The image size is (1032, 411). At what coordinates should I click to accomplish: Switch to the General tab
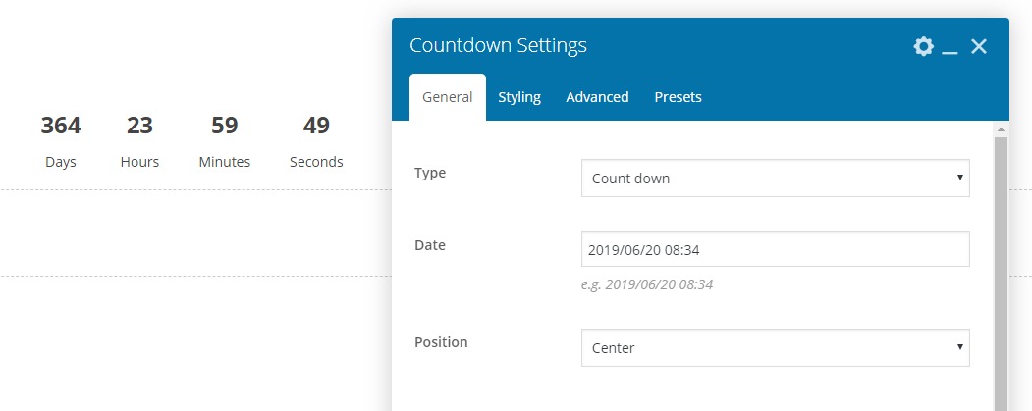447,97
